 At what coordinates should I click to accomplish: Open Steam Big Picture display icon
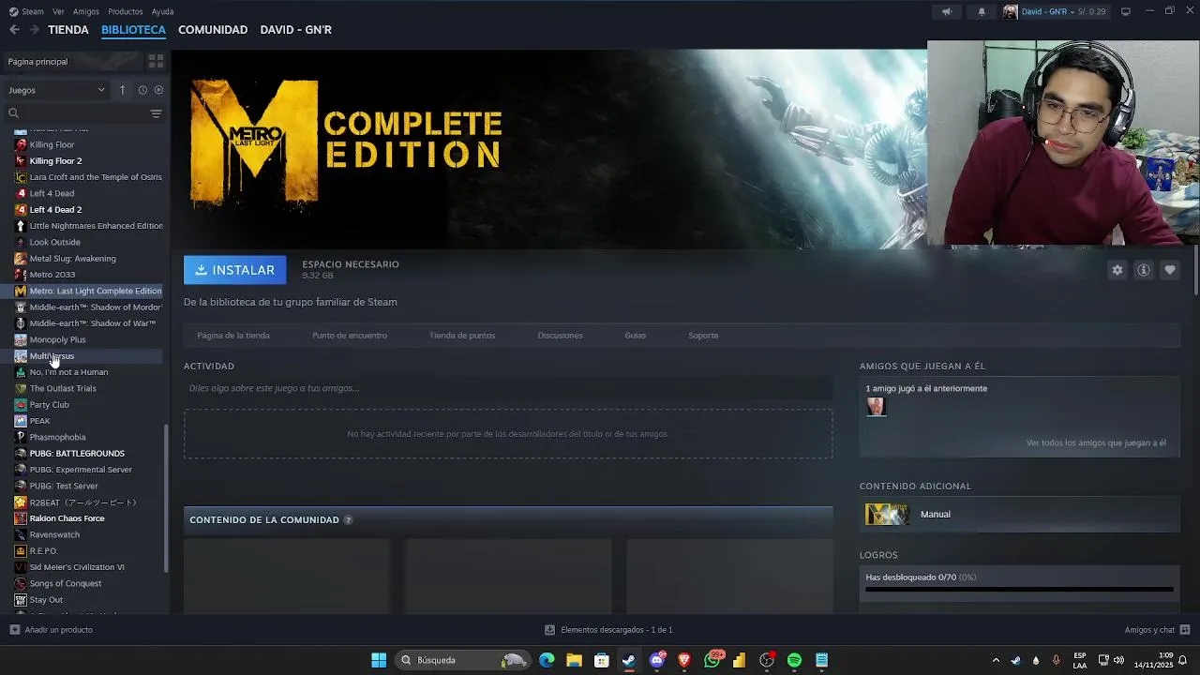click(x=1126, y=11)
